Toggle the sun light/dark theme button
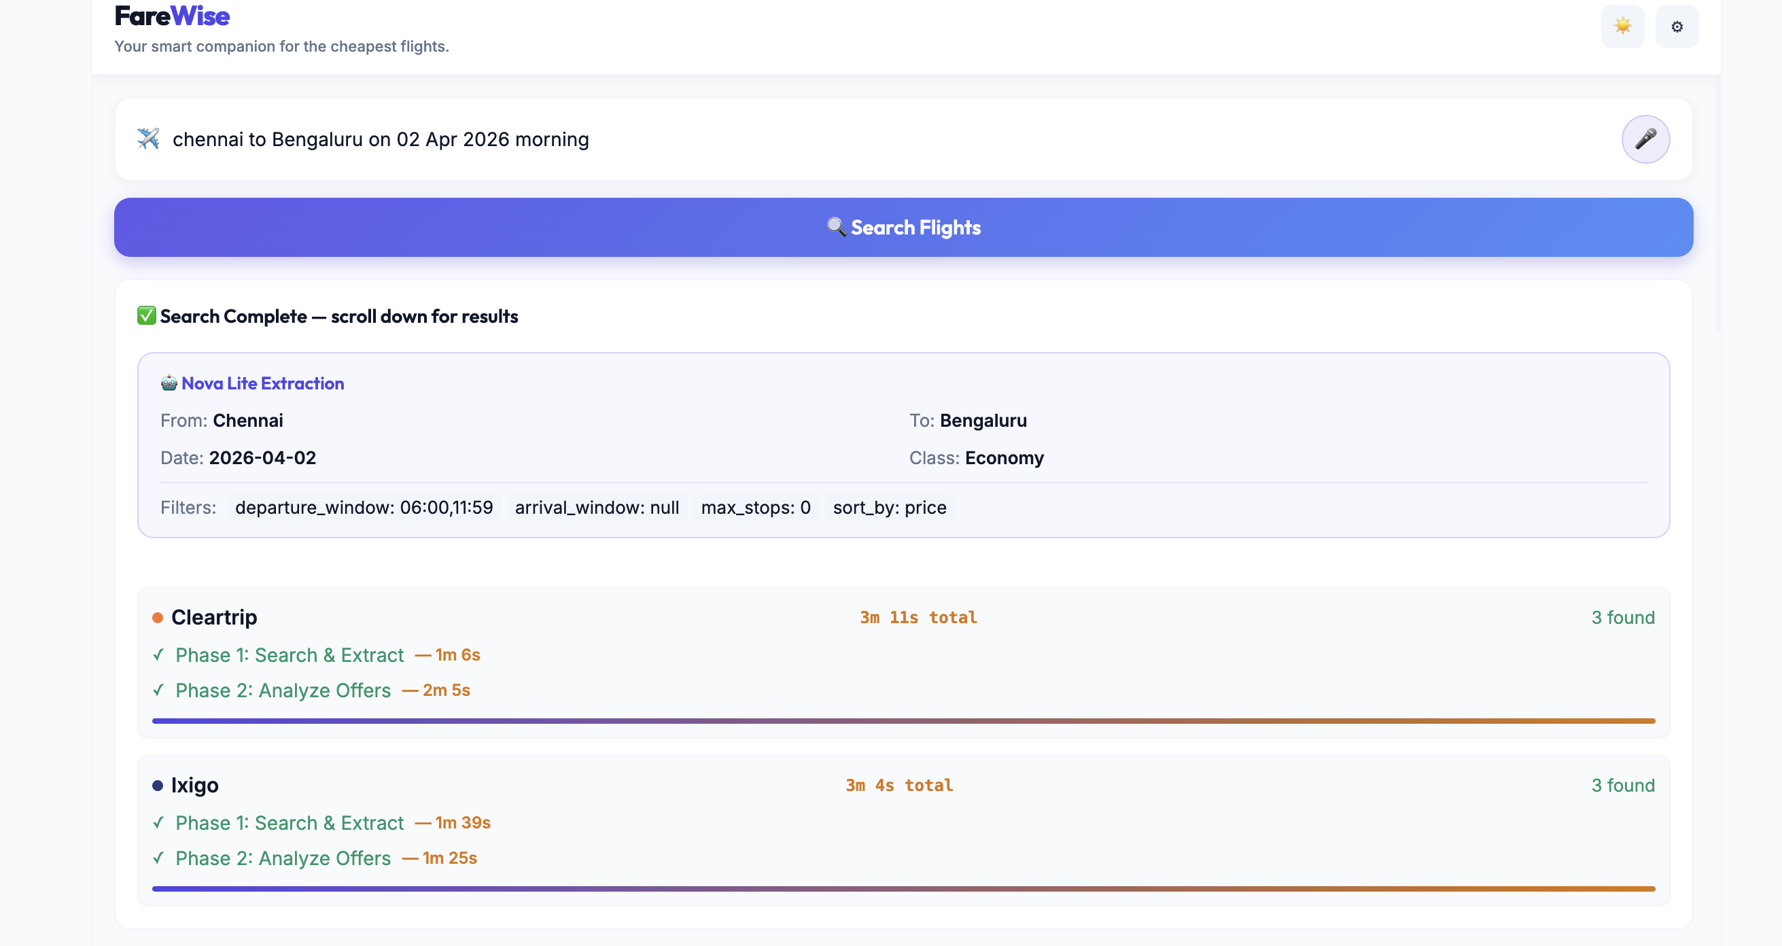The image size is (1782, 946). (1622, 27)
